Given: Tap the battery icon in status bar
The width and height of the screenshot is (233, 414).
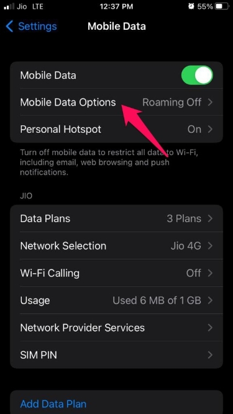Looking at the screenshot, I should (222, 7).
